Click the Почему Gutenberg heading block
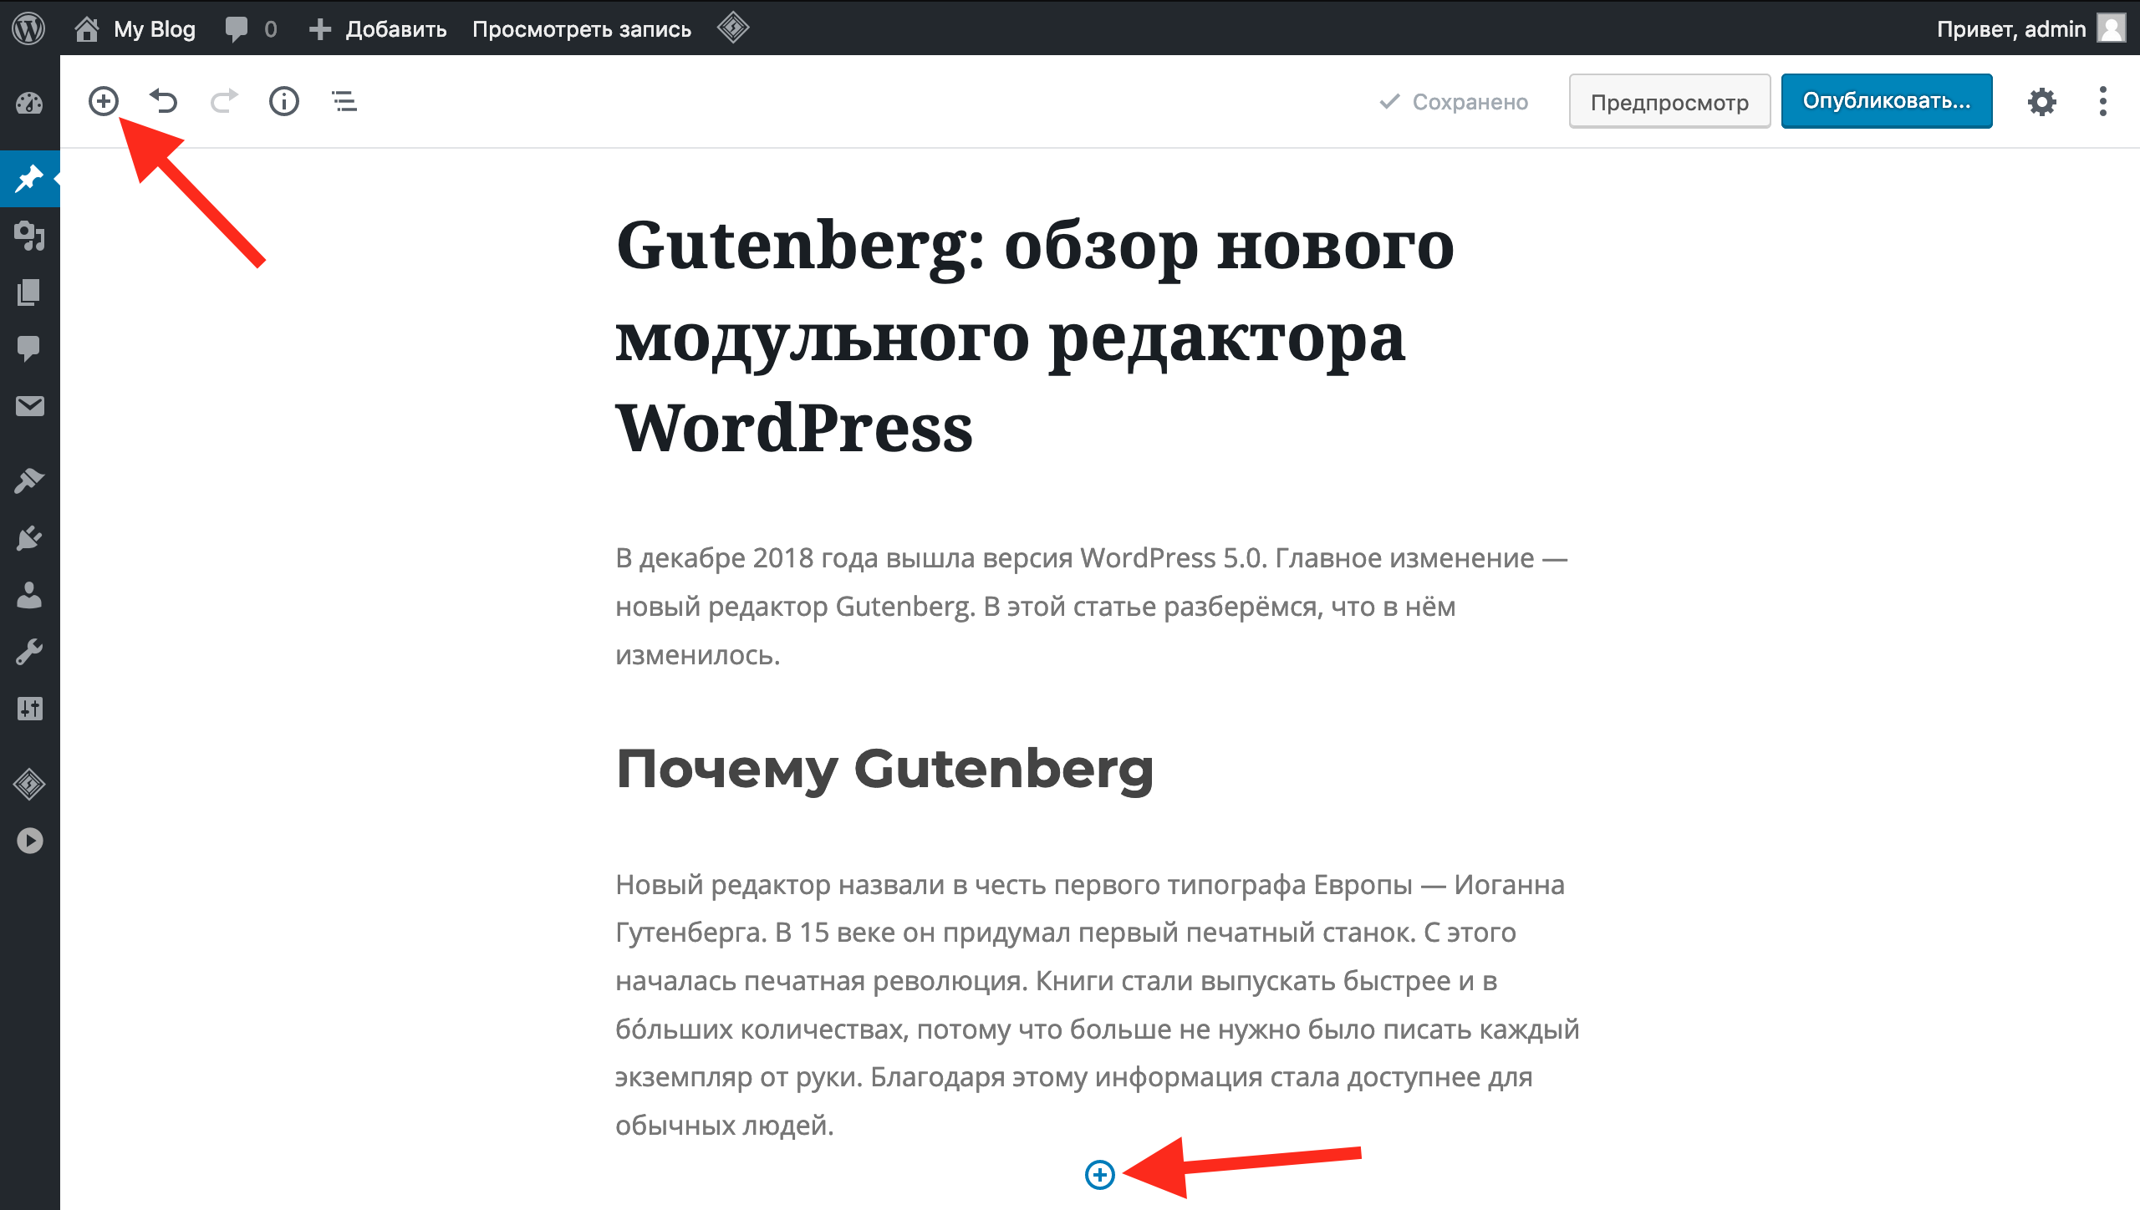 884,769
